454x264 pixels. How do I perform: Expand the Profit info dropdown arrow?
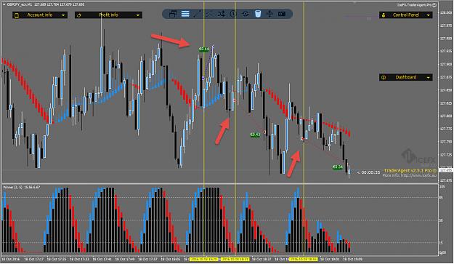(138, 15)
